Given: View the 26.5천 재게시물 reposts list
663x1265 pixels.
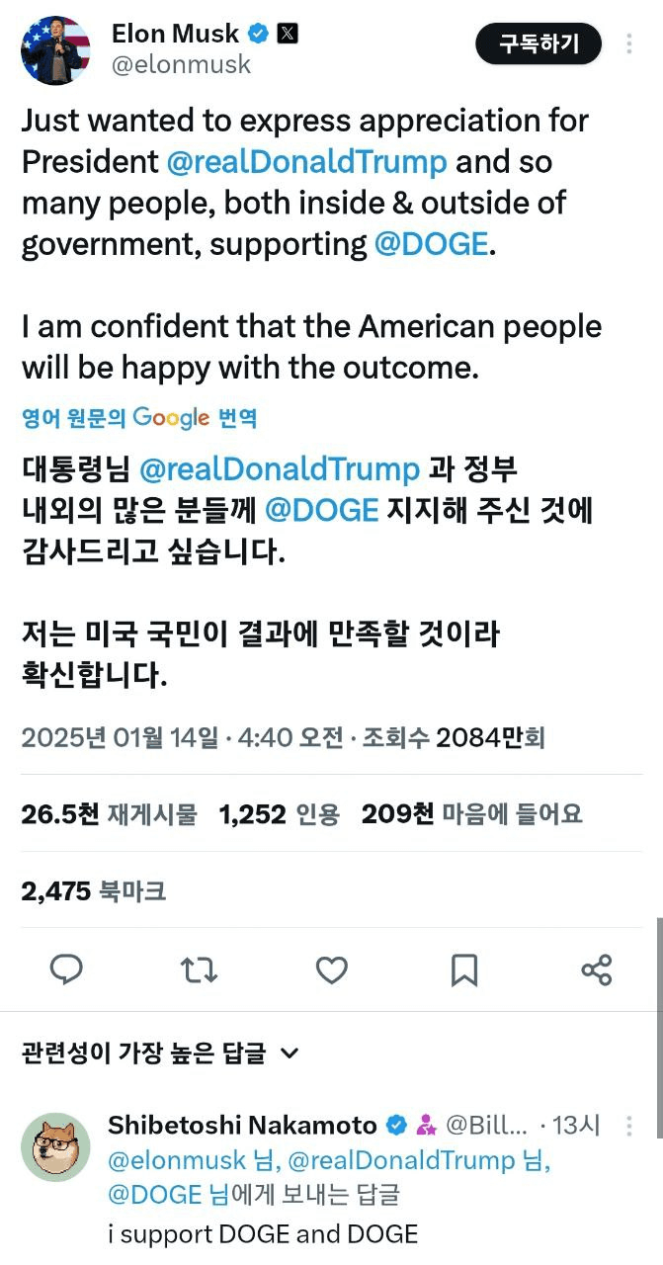Looking at the screenshot, I should 109,814.
